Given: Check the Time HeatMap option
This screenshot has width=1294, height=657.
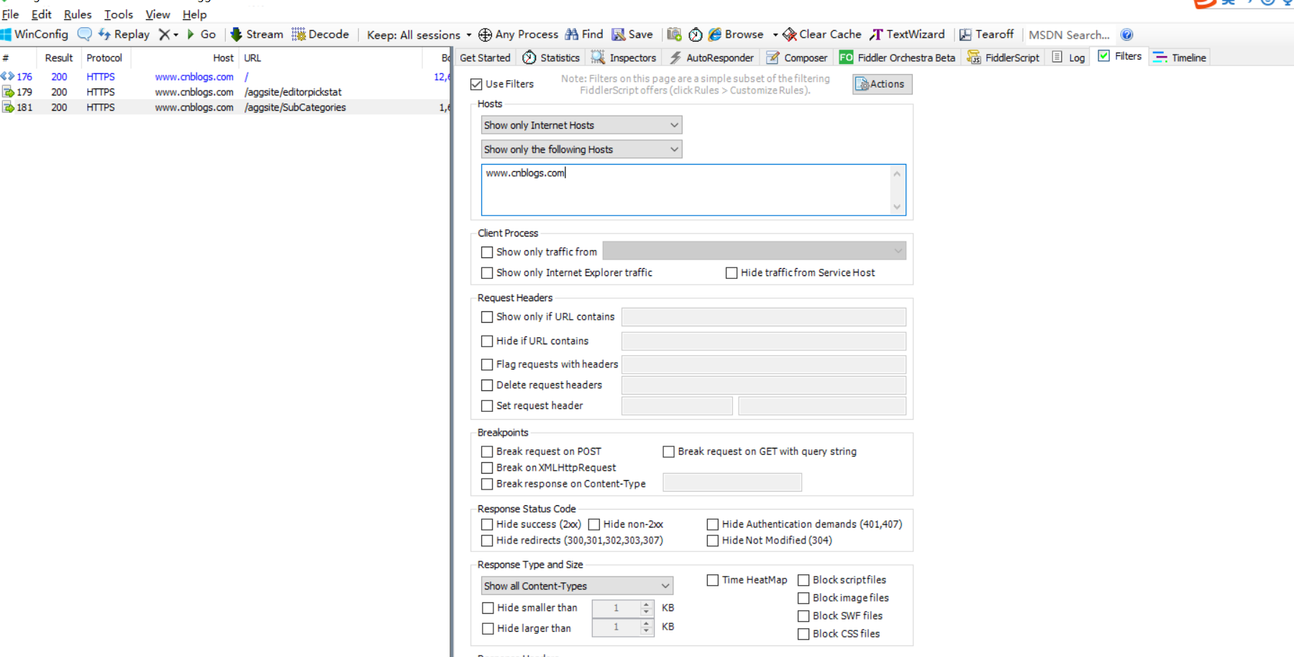Looking at the screenshot, I should [713, 580].
